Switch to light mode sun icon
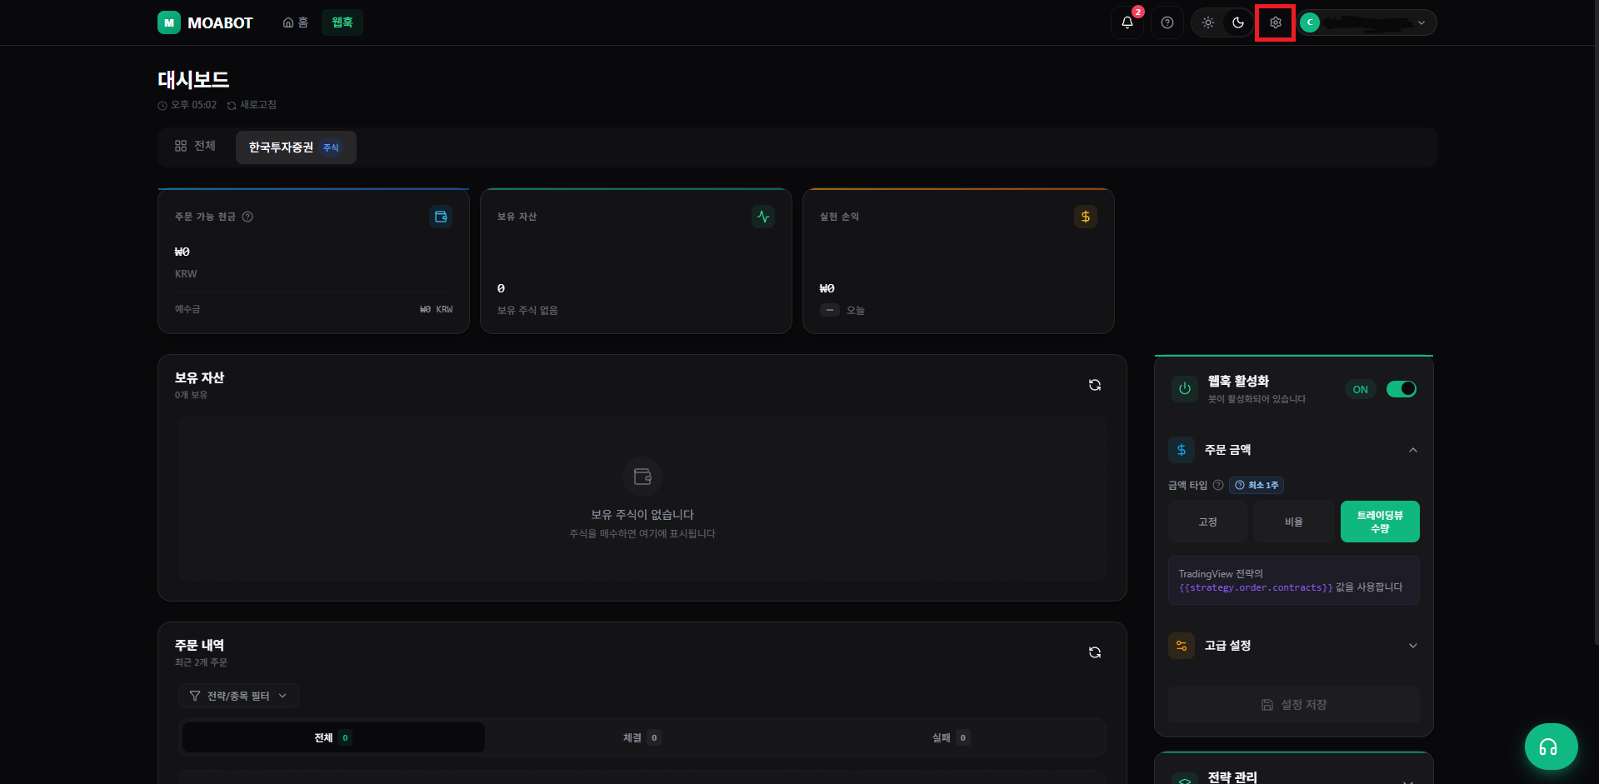 (1208, 22)
